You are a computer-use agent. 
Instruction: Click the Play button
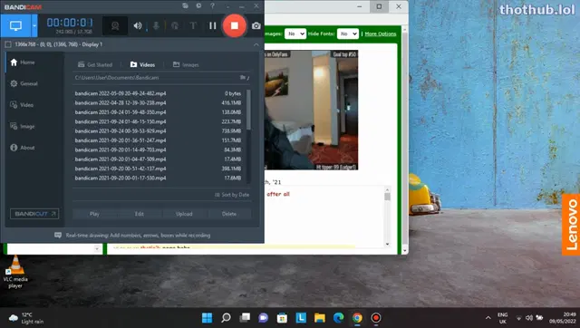[94, 214]
